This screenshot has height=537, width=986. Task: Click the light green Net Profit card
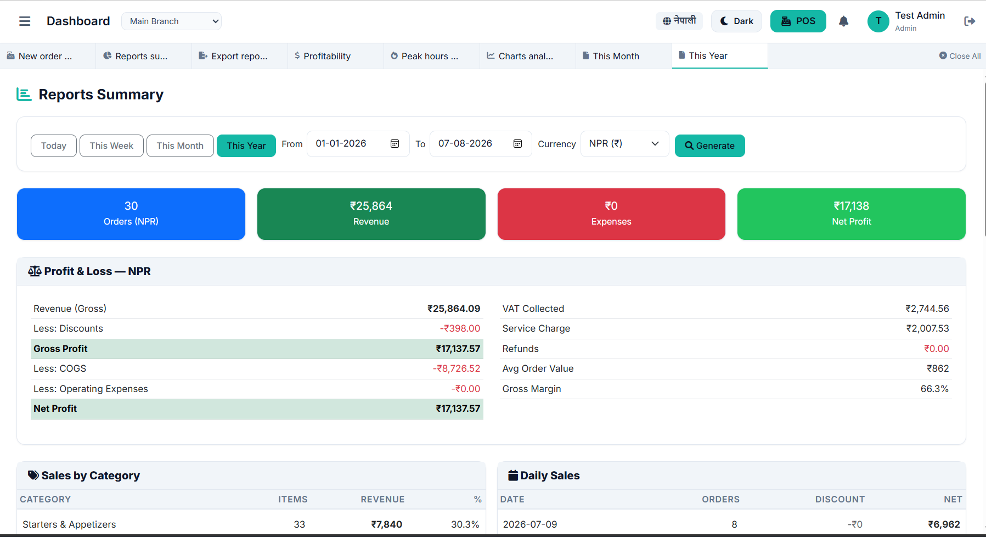pyautogui.click(x=852, y=214)
